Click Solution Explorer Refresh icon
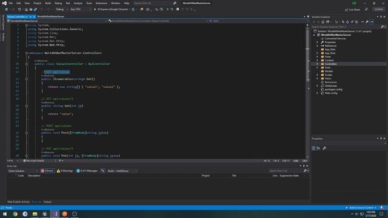The height and width of the screenshot is (218, 388). point(347,22)
